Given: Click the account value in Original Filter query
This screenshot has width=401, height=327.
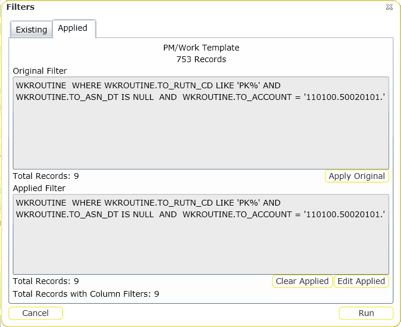Looking at the screenshot, I should (x=344, y=97).
